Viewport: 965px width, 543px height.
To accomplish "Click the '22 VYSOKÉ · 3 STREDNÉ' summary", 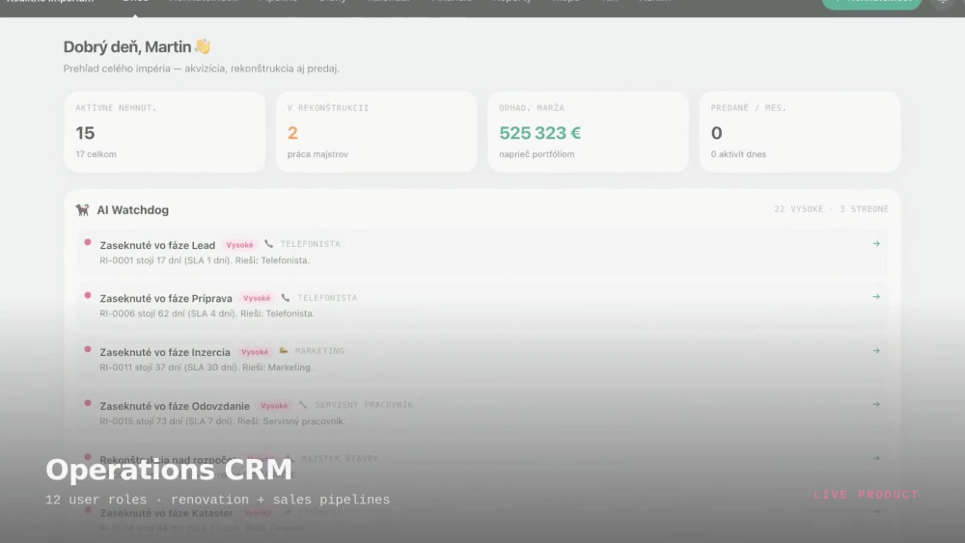I will pos(832,209).
